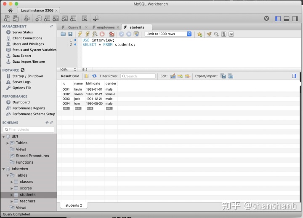Open the Limit to 1000 rows dropdown

(x=168, y=34)
